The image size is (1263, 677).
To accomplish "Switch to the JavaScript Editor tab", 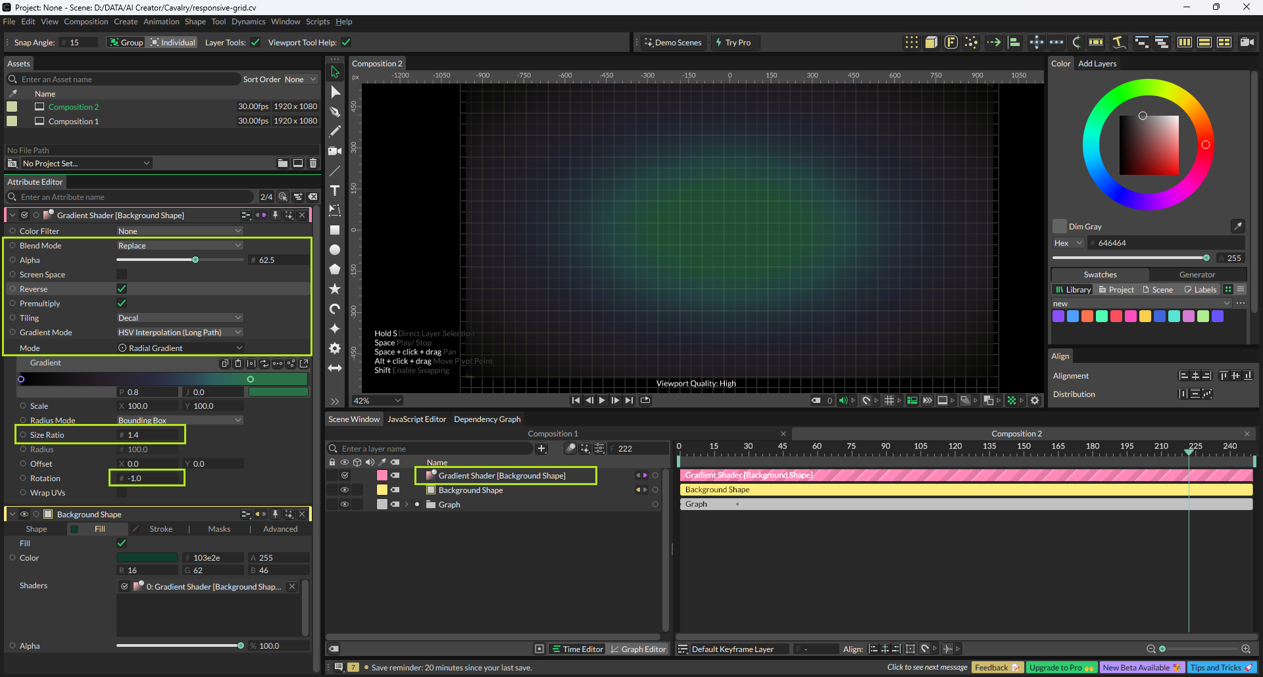I will pyautogui.click(x=416, y=419).
